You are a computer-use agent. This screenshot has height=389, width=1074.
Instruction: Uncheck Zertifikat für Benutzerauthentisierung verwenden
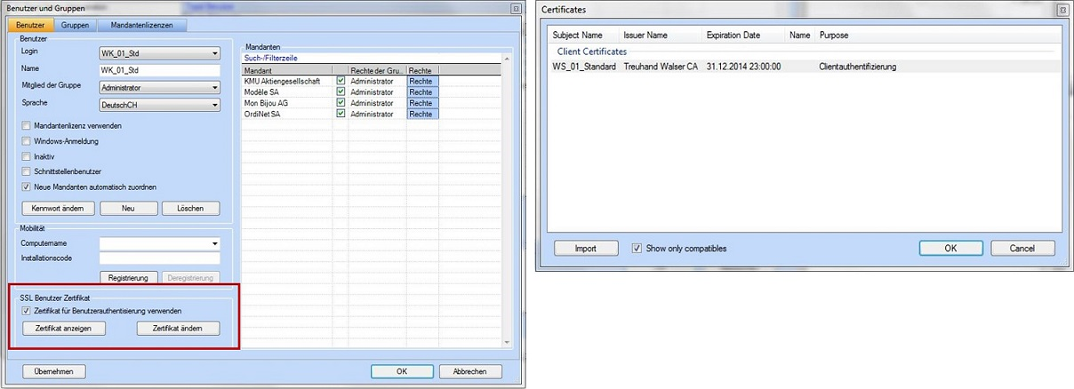click(x=25, y=311)
